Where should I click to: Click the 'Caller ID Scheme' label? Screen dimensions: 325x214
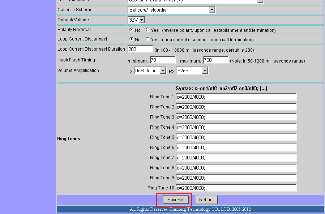pos(75,10)
